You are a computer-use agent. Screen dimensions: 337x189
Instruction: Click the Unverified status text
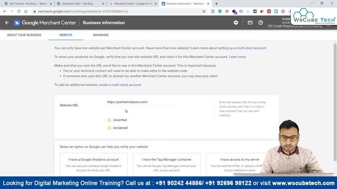coord(120,120)
